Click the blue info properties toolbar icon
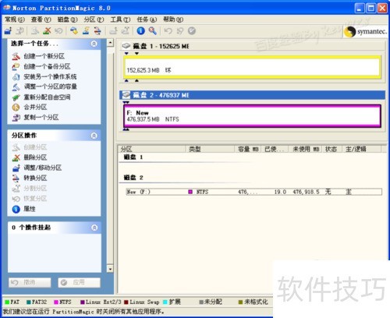390x318 pixels. (141, 31)
